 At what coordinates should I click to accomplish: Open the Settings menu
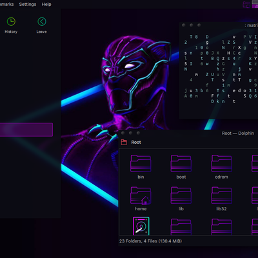(x=28, y=5)
